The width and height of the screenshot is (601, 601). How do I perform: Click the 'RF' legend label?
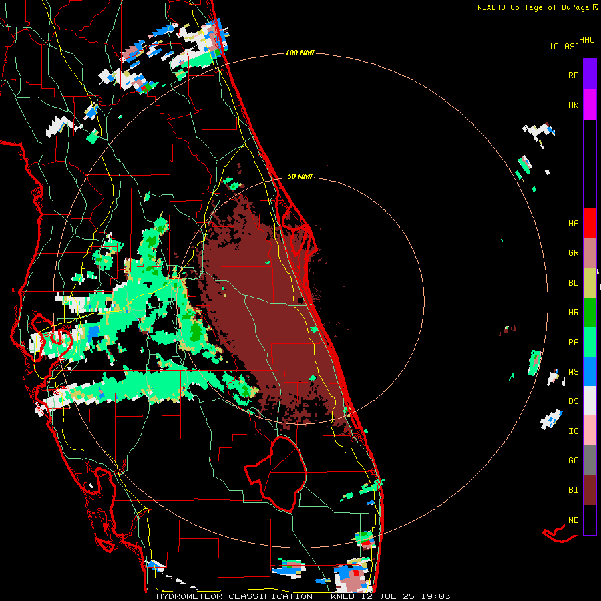573,75
